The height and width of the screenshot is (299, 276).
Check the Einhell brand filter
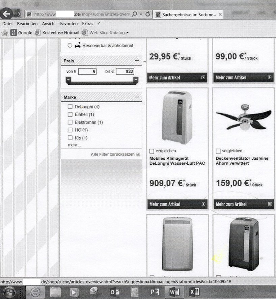70,114
